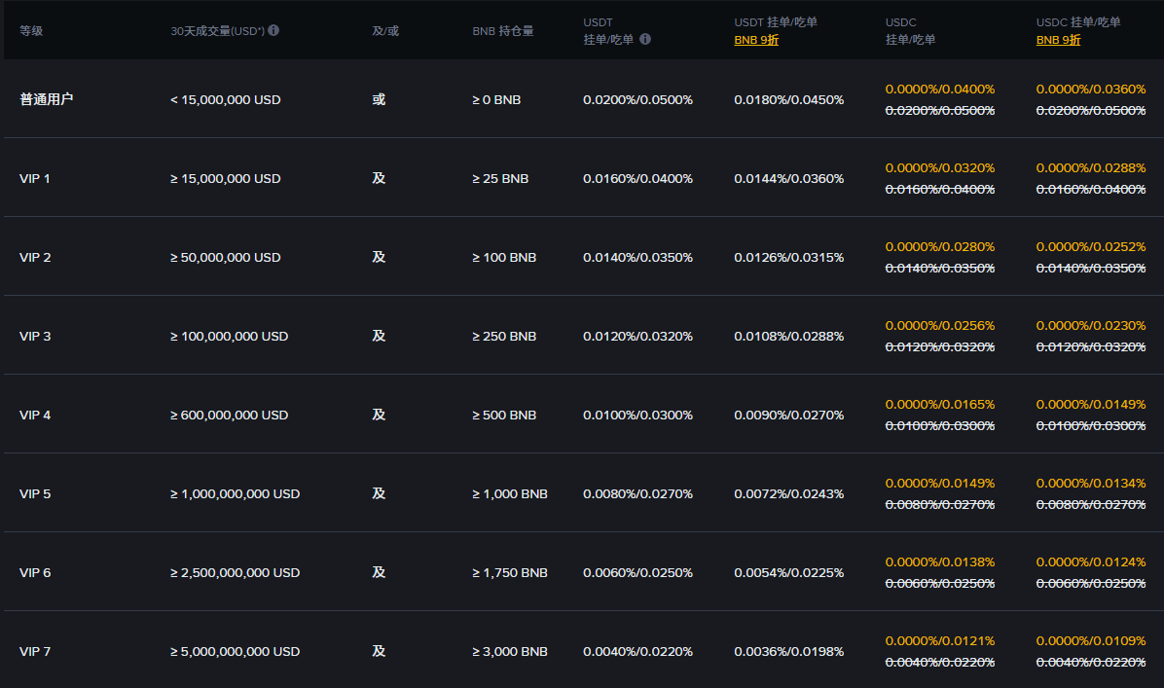The height and width of the screenshot is (688, 1164).
Task: Select the VIP 3 row label
Action: pos(35,336)
